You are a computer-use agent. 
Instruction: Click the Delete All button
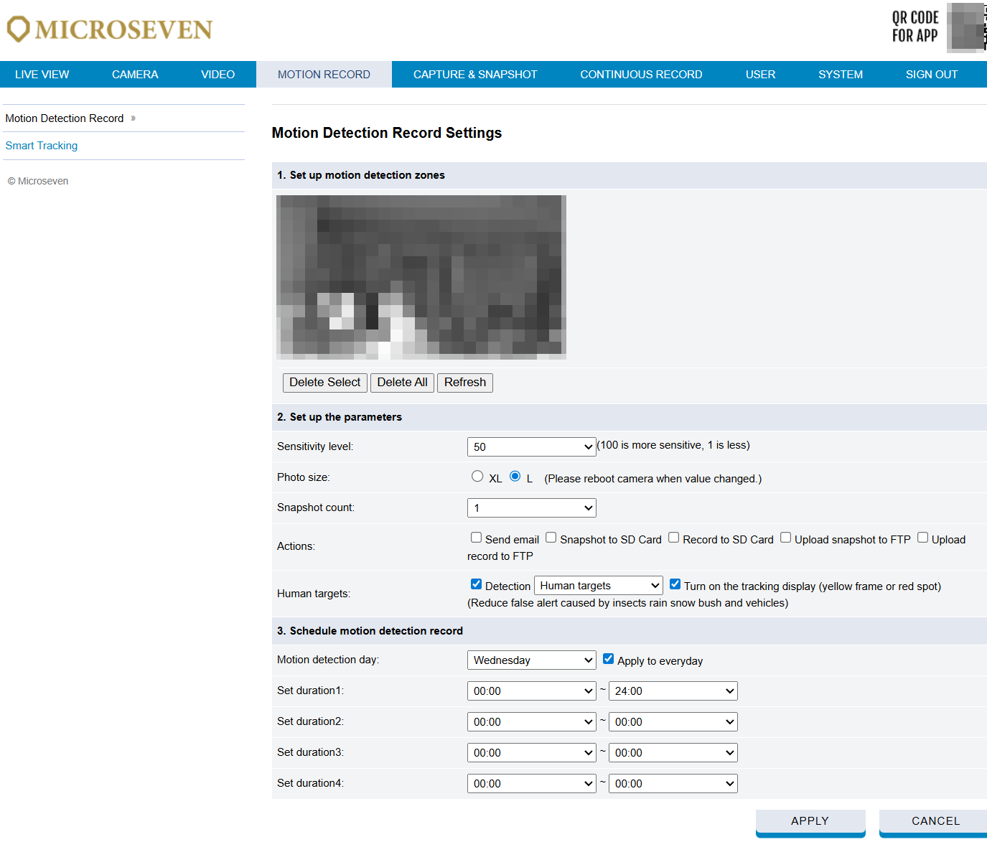tap(402, 383)
